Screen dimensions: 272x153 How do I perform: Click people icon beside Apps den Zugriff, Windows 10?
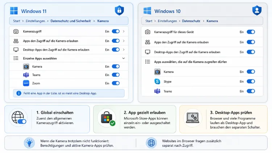pos(148,42)
